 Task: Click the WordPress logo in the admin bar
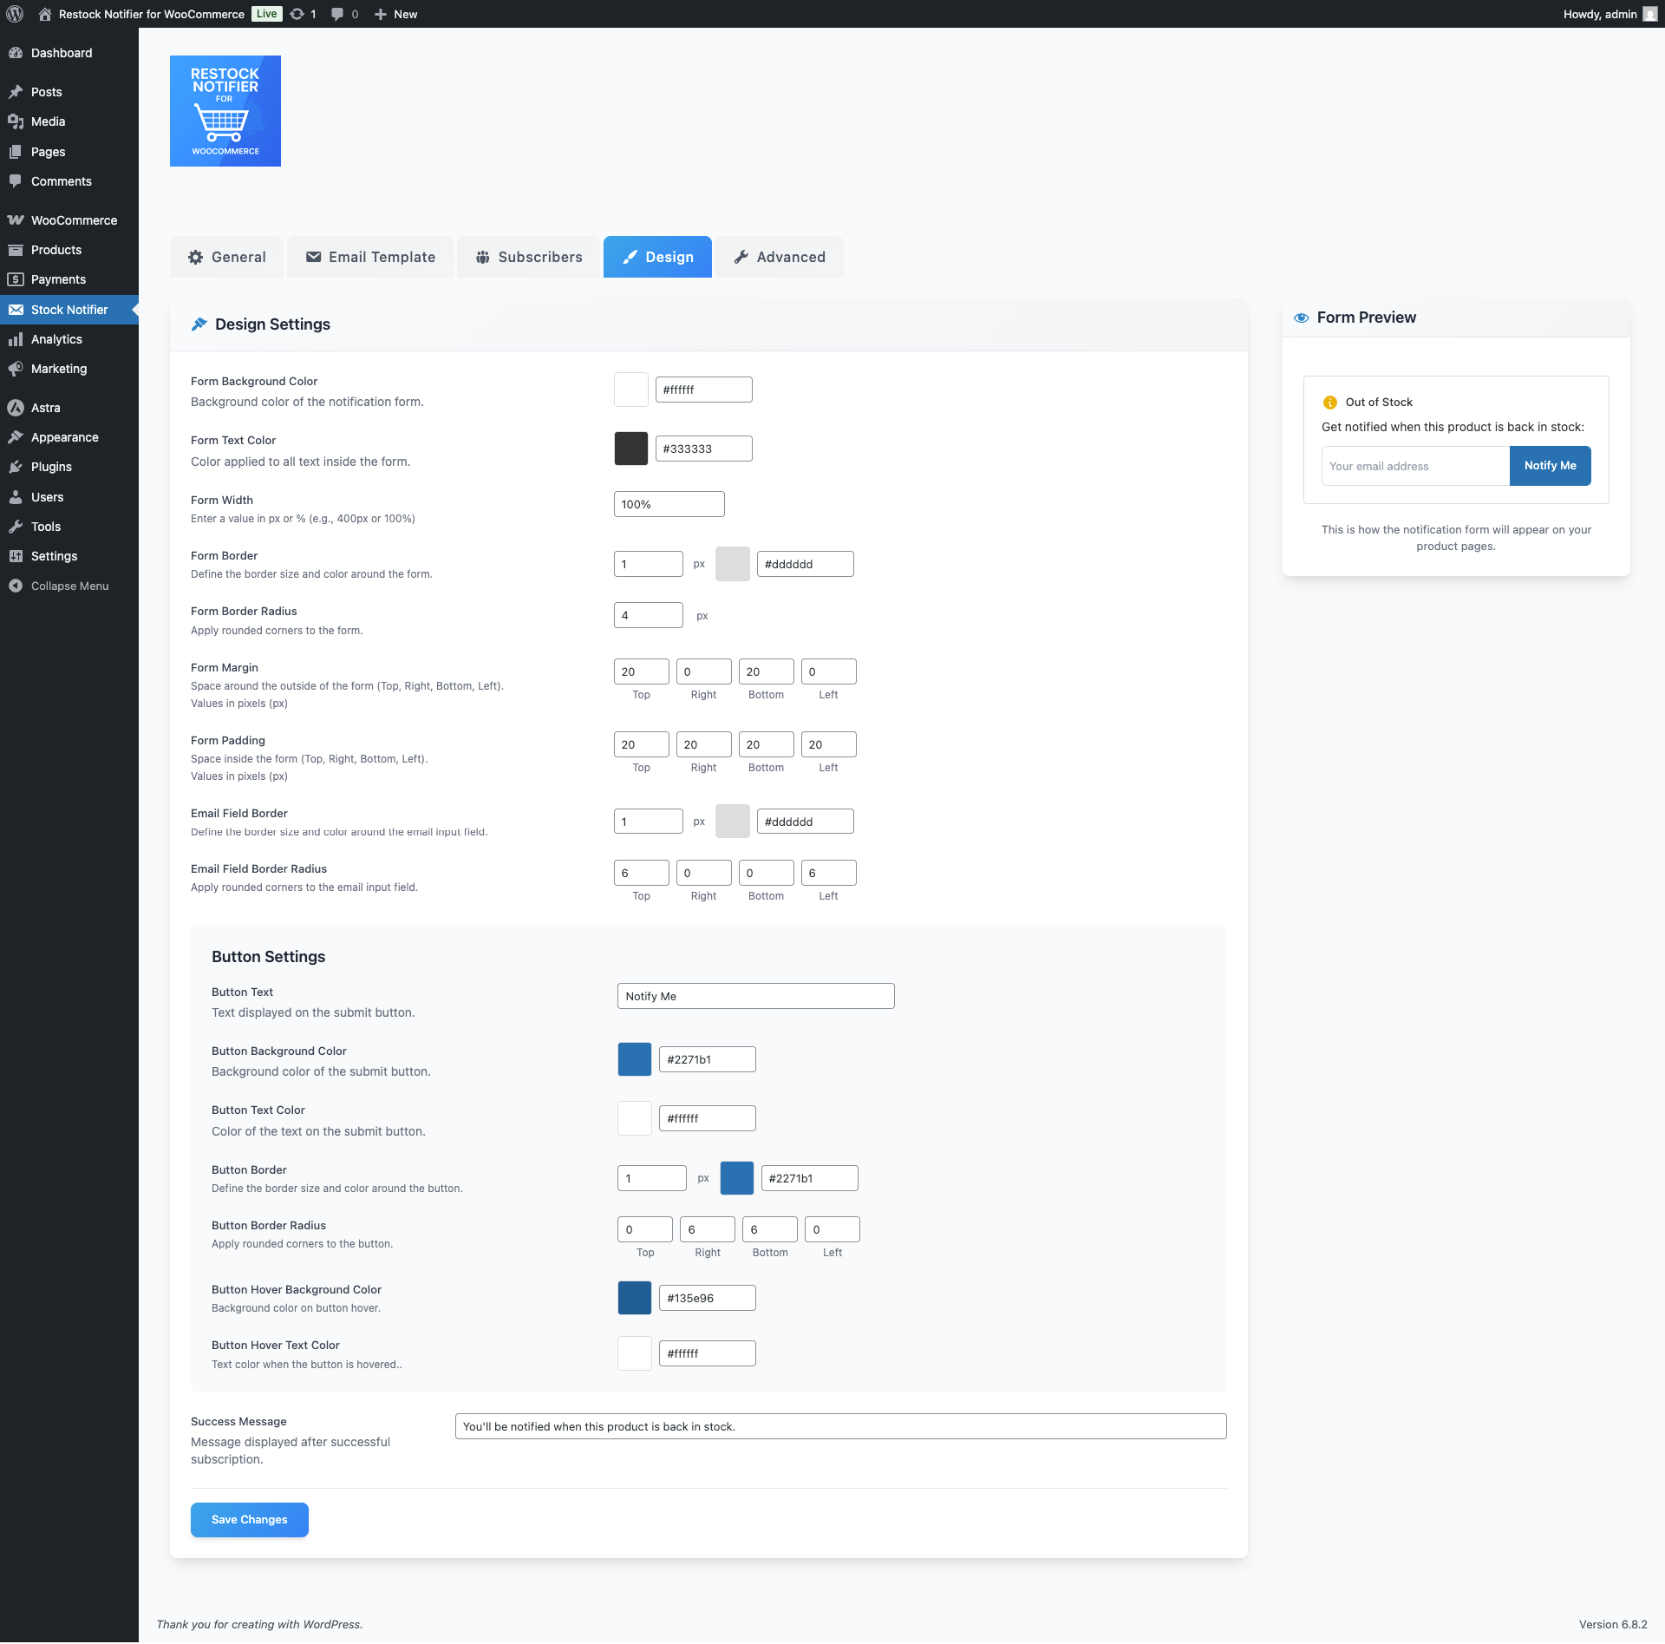click(14, 14)
